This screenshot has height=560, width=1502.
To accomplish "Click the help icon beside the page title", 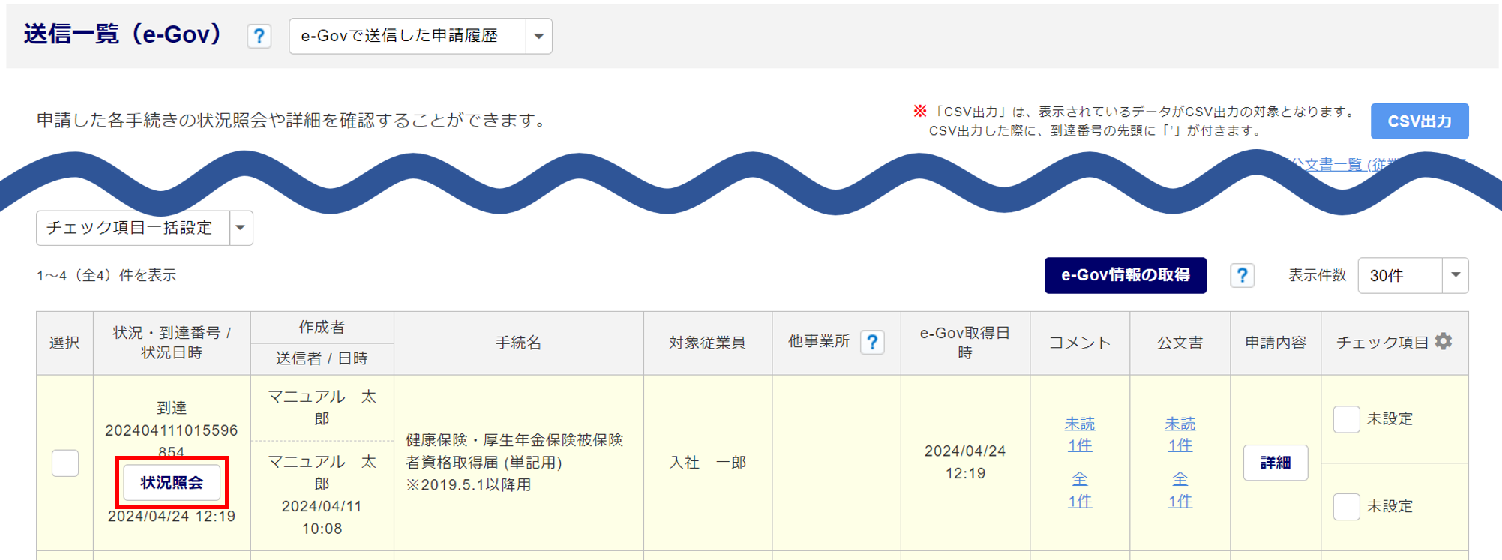I will click(259, 36).
